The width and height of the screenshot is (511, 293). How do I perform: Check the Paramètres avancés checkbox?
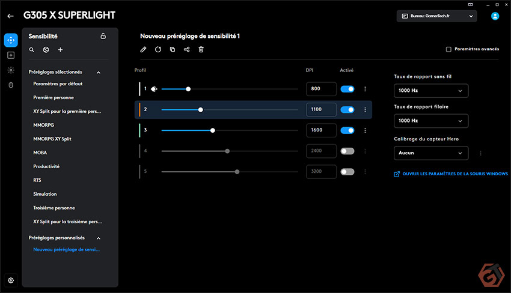click(448, 49)
